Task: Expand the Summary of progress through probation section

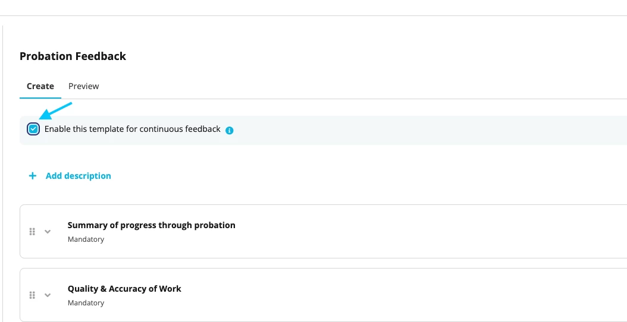Action: pyautogui.click(x=48, y=231)
